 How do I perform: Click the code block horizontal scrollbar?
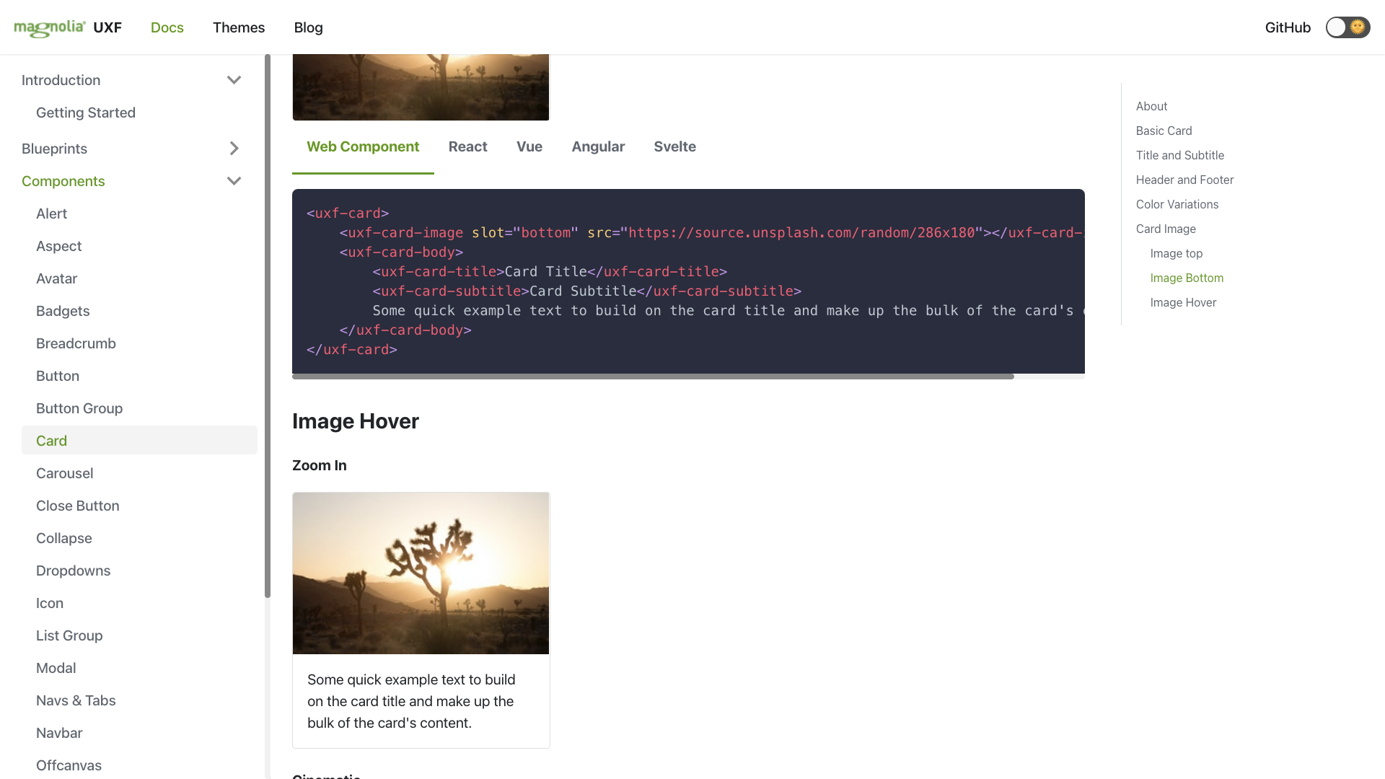653,376
